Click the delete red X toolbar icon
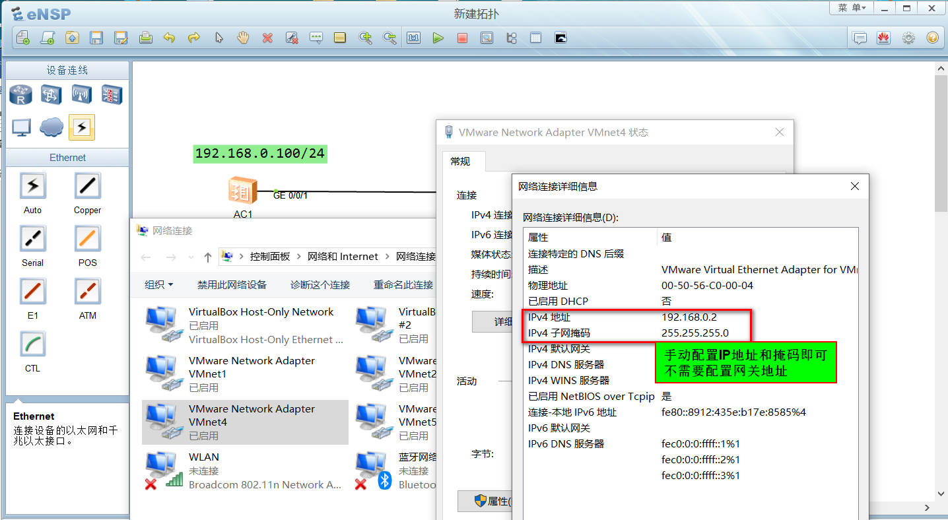The height and width of the screenshot is (520, 948). pos(267,38)
